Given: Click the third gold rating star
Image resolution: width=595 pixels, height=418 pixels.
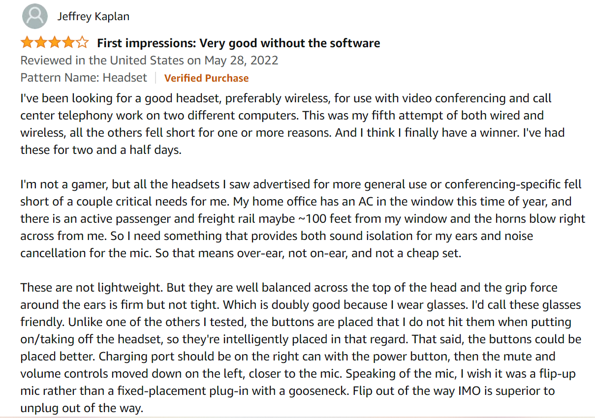Looking at the screenshot, I should coord(55,43).
